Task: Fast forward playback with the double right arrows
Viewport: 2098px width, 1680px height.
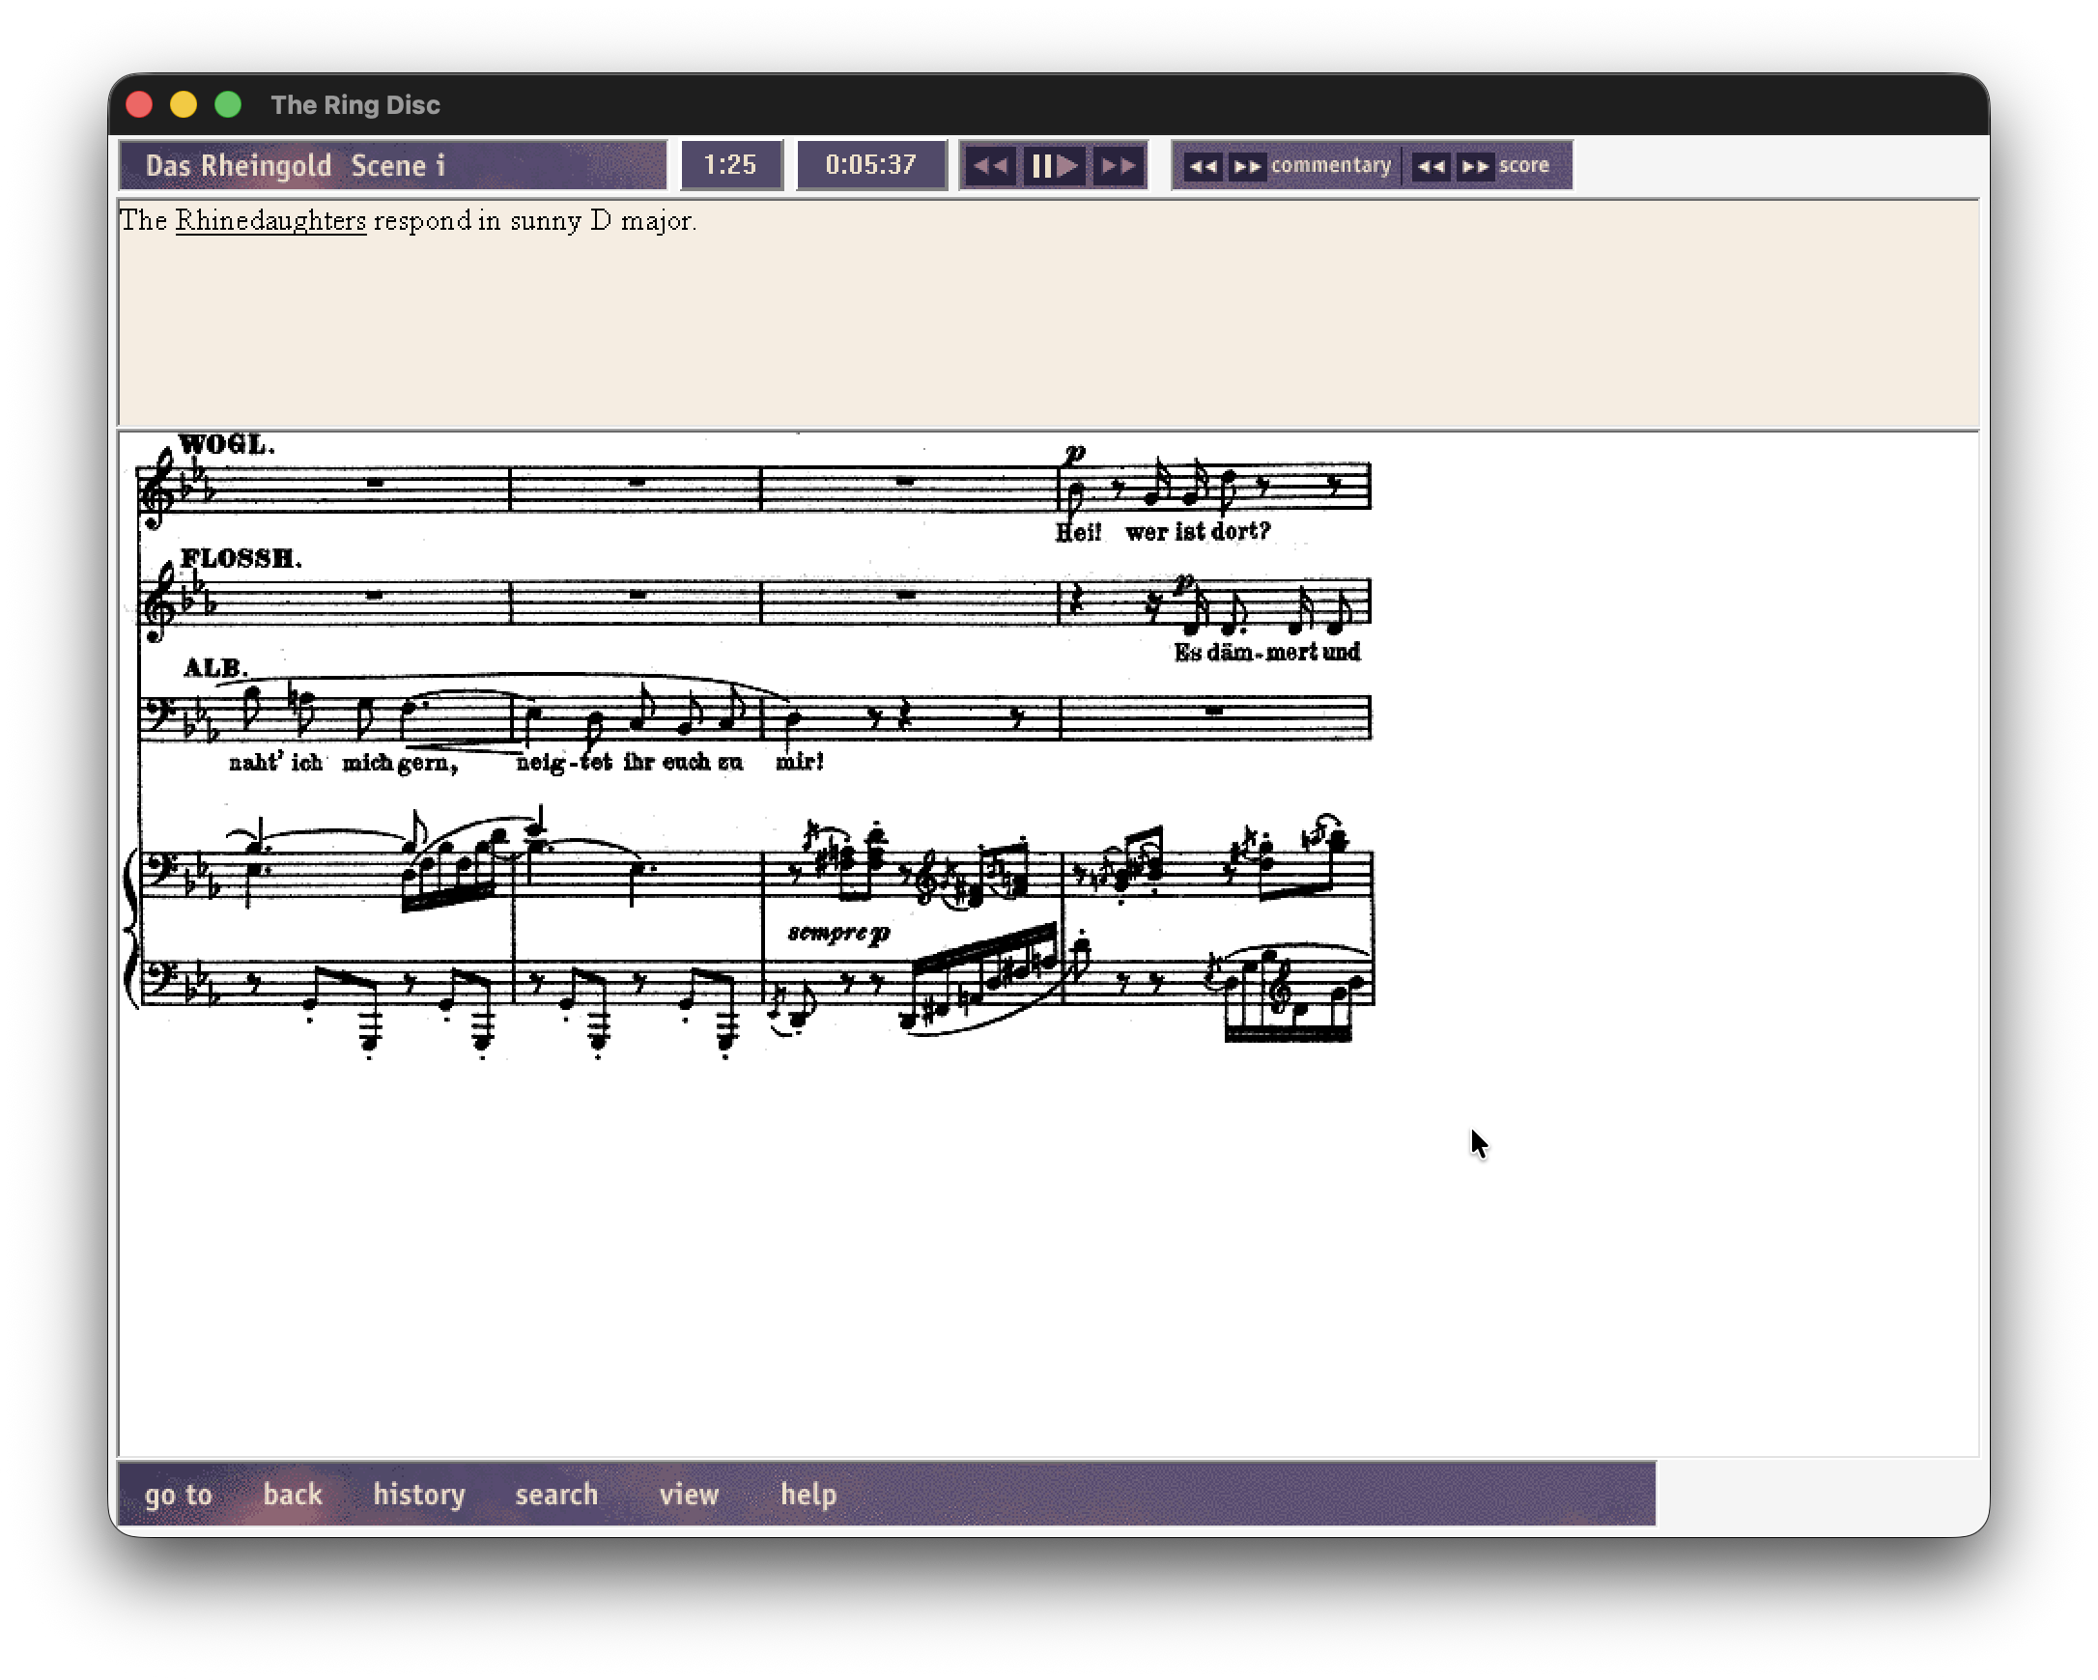Action: (x=1118, y=165)
